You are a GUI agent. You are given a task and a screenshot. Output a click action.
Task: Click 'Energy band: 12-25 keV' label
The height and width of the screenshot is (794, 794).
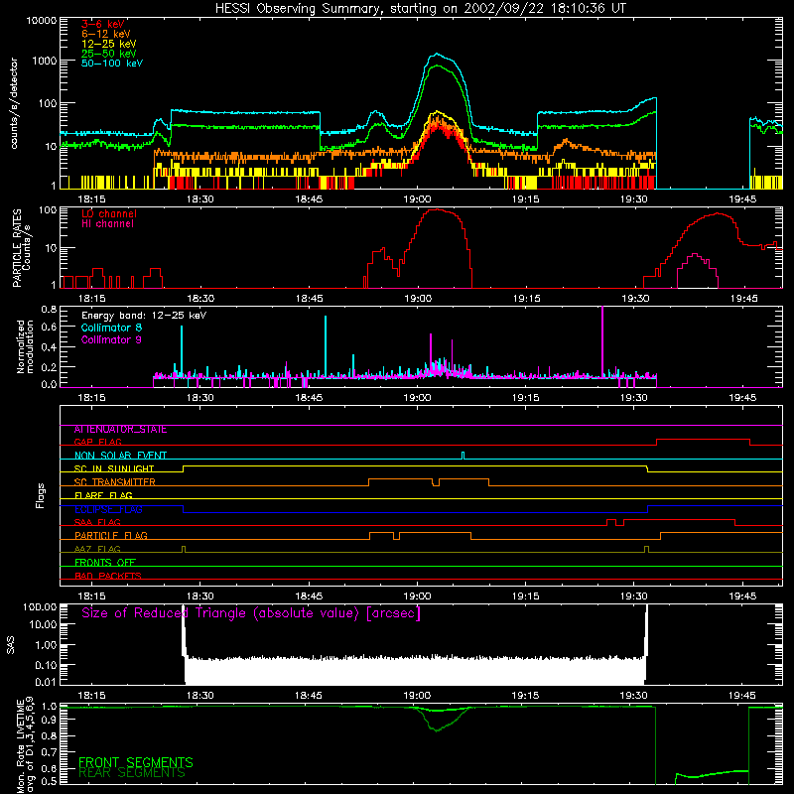coord(144,316)
